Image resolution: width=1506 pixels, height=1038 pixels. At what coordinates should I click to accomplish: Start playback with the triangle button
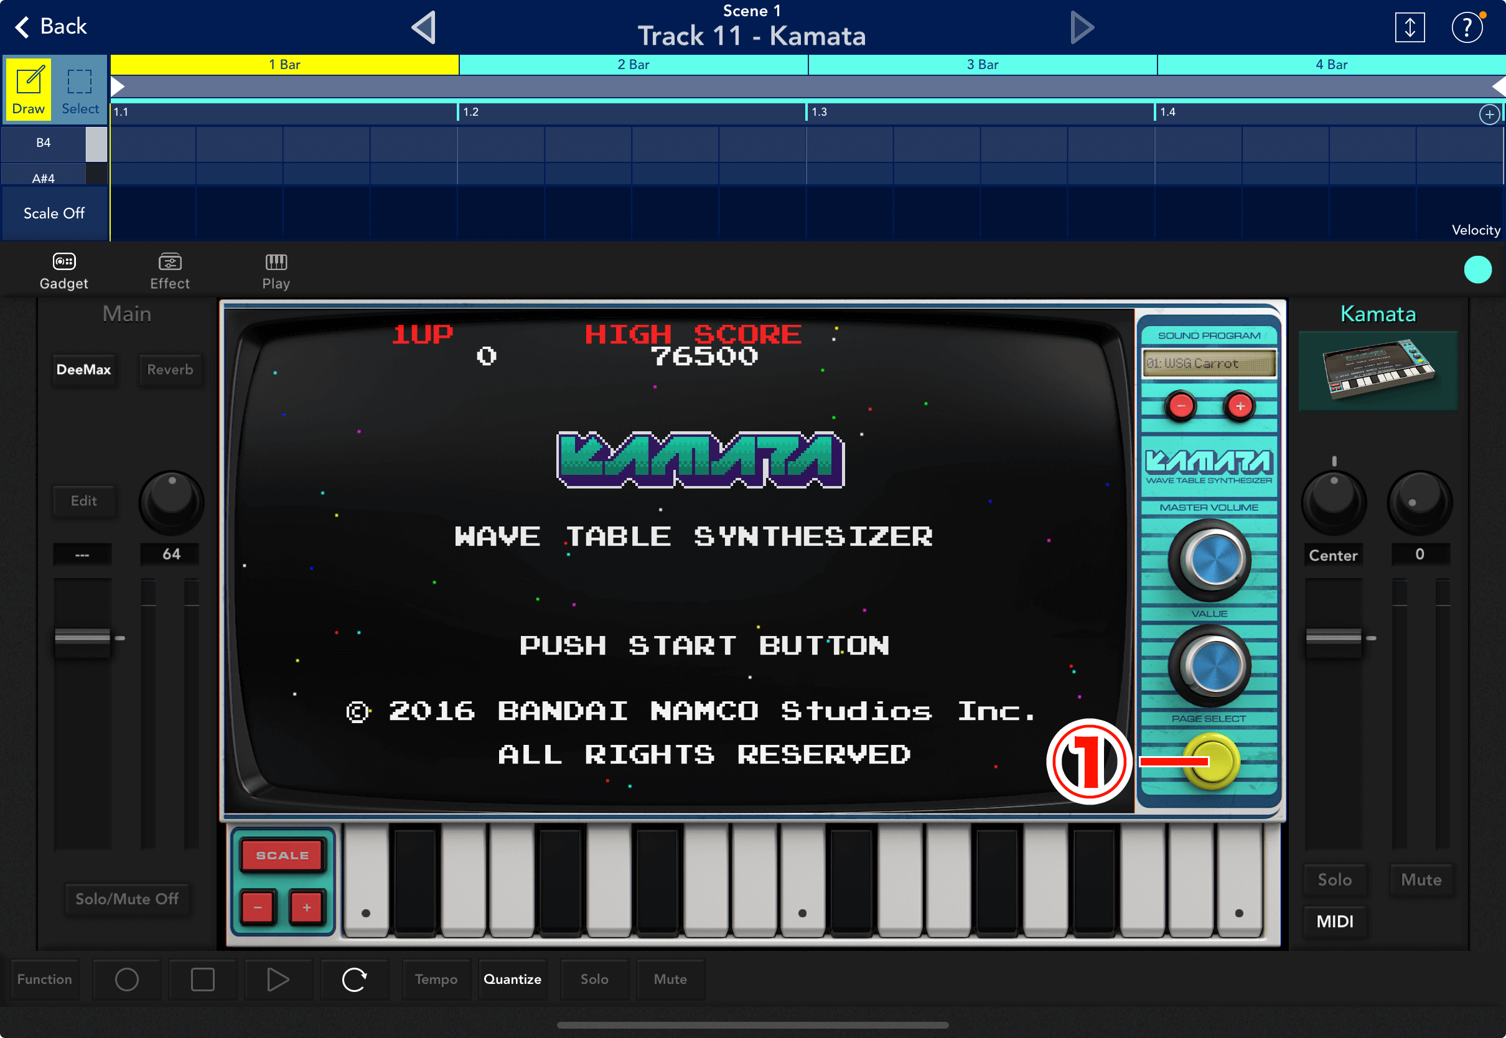[278, 979]
